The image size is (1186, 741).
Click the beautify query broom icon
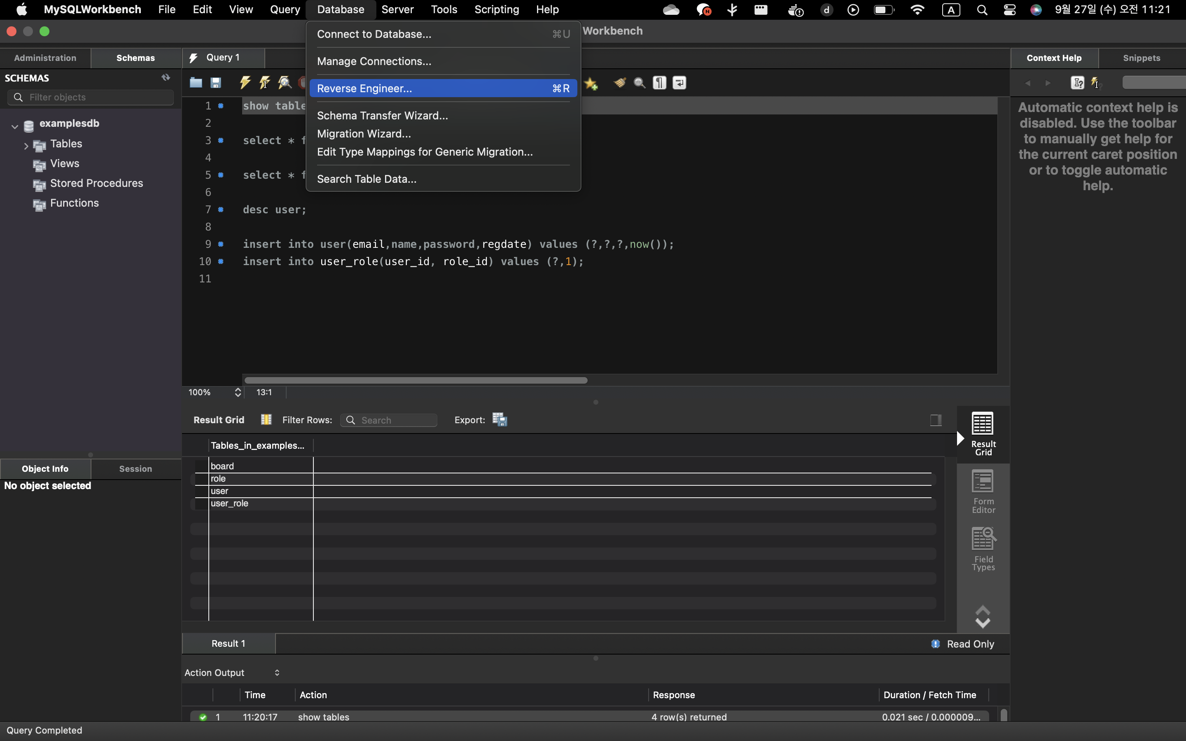[619, 83]
